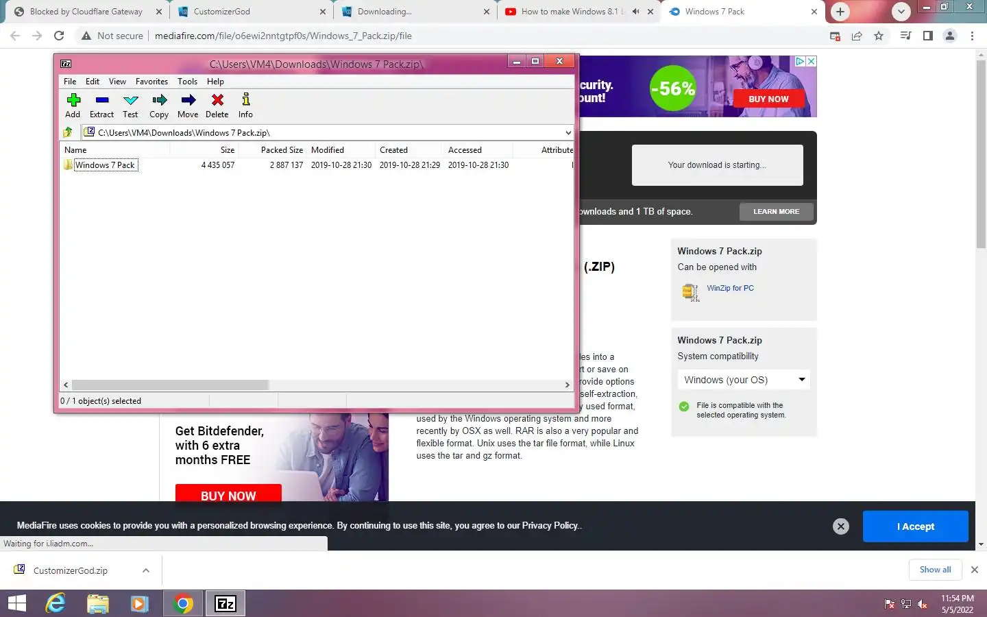
Task: Open the Edit menu in 7-Zip
Action: coord(93,81)
